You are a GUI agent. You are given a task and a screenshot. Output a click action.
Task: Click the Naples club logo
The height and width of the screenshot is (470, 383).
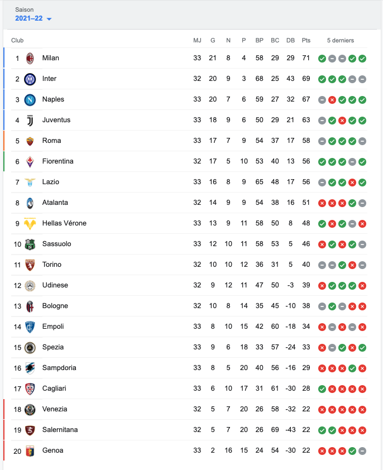click(x=30, y=99)
